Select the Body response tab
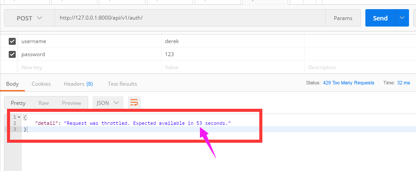The image size is (416, 171). (13, 84)
